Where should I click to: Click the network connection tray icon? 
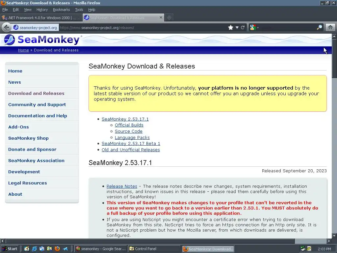[x=303, y=249]
